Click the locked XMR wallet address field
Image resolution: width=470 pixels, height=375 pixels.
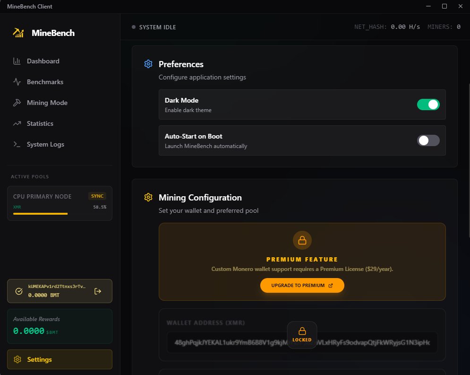pyautogui.click(x=302, y=342)
